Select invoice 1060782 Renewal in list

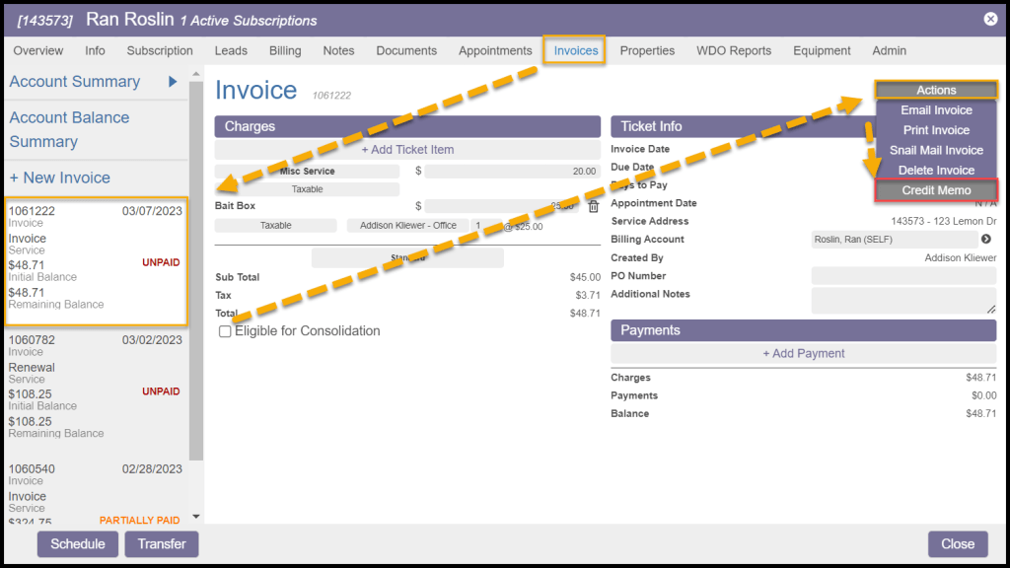tap(96, 386)
